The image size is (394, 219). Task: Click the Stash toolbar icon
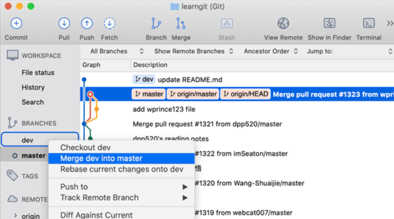[227, 23]
